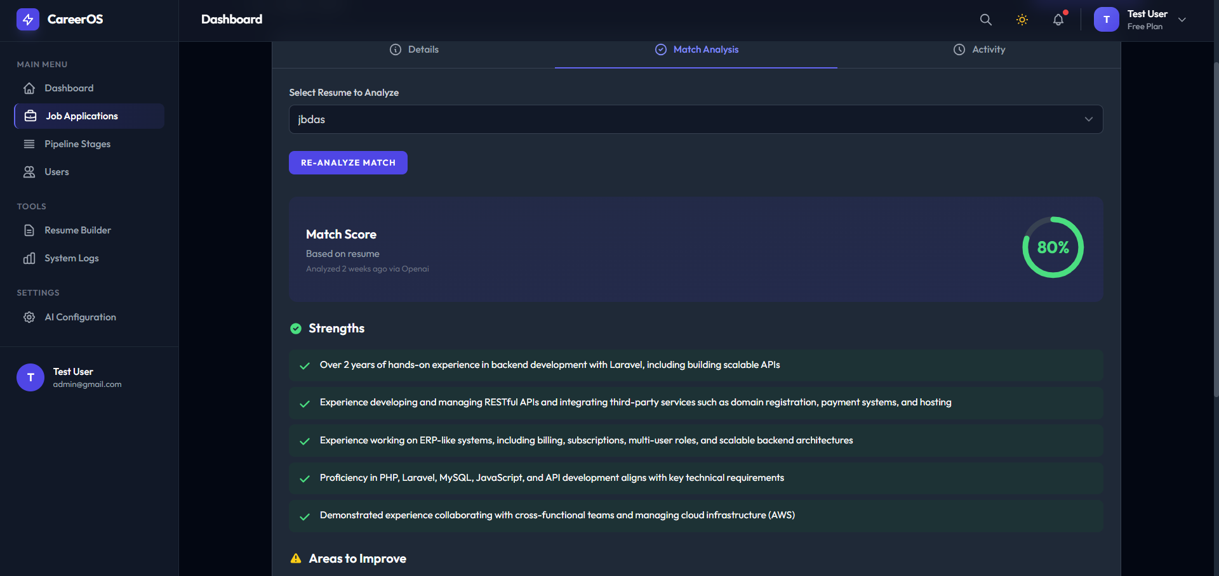Select the Pipeline Stages list icon
The width and height of the screenshot is (1219, 576).
[29, 144]
